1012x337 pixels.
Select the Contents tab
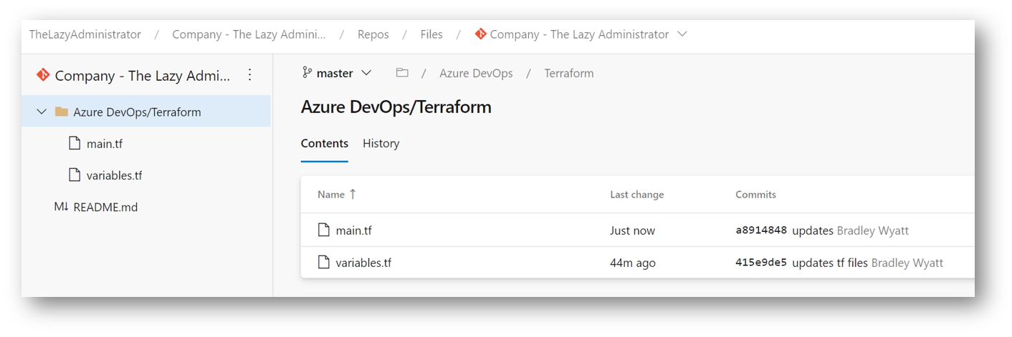(325, 143)
